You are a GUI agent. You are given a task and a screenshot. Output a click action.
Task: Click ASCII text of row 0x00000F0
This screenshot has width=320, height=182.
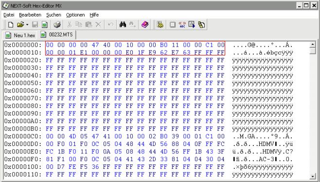tap(263, 159)
